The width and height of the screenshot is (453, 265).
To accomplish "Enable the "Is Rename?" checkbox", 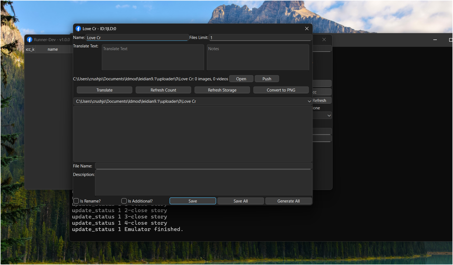I will [x=76, y=201].
